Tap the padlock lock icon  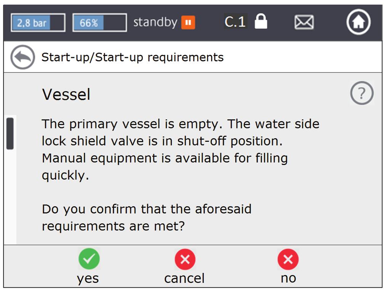[x=261, y=21]
